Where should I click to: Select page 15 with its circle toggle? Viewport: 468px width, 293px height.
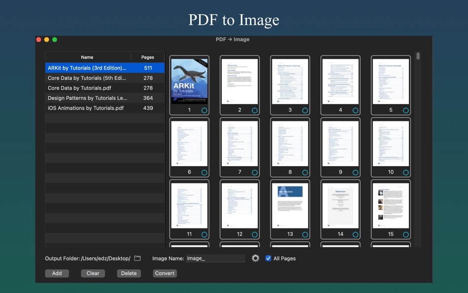pos(406,235)
